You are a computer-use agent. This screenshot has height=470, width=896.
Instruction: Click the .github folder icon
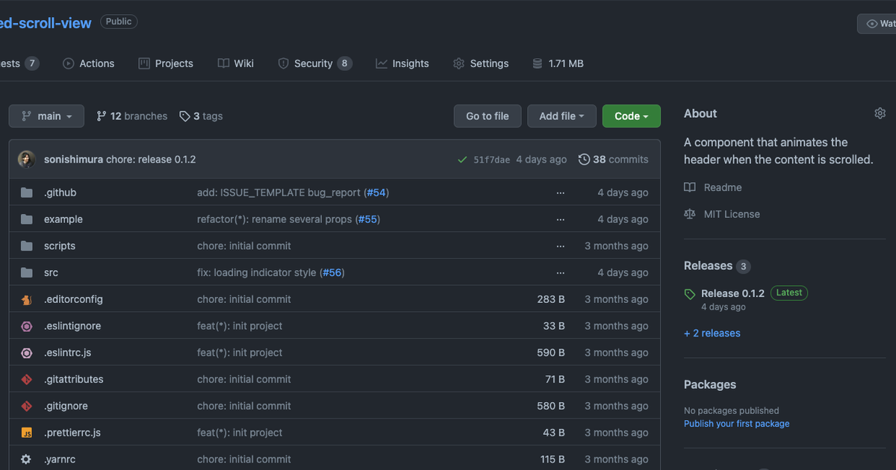click(27, 192)
